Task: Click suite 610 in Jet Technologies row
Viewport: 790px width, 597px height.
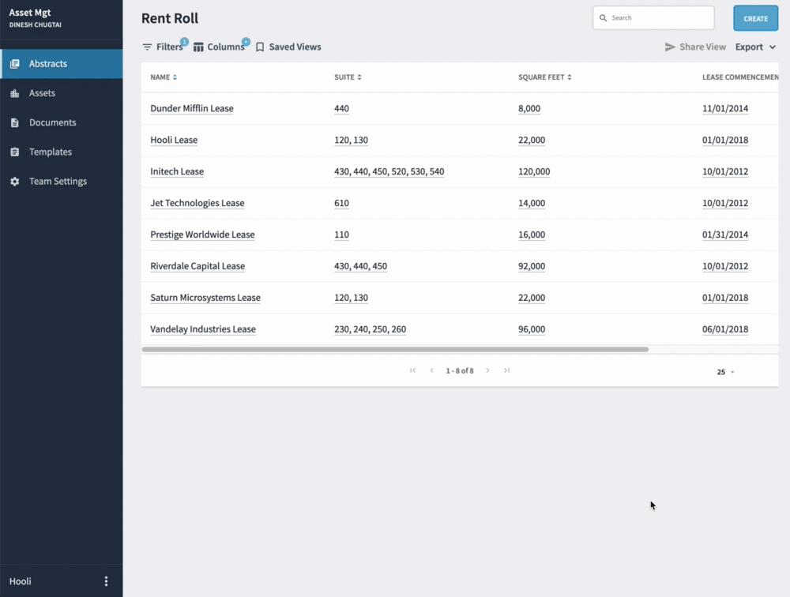Action: (341, 203)
